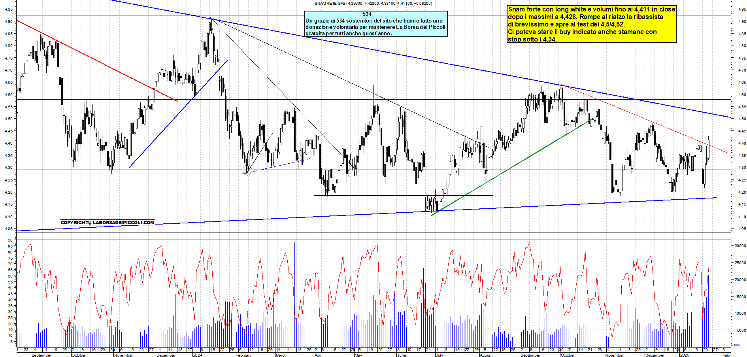747x357 pixels.
Task: Click the 2025 year label on time axis
Action: click(x=684, y=355)
